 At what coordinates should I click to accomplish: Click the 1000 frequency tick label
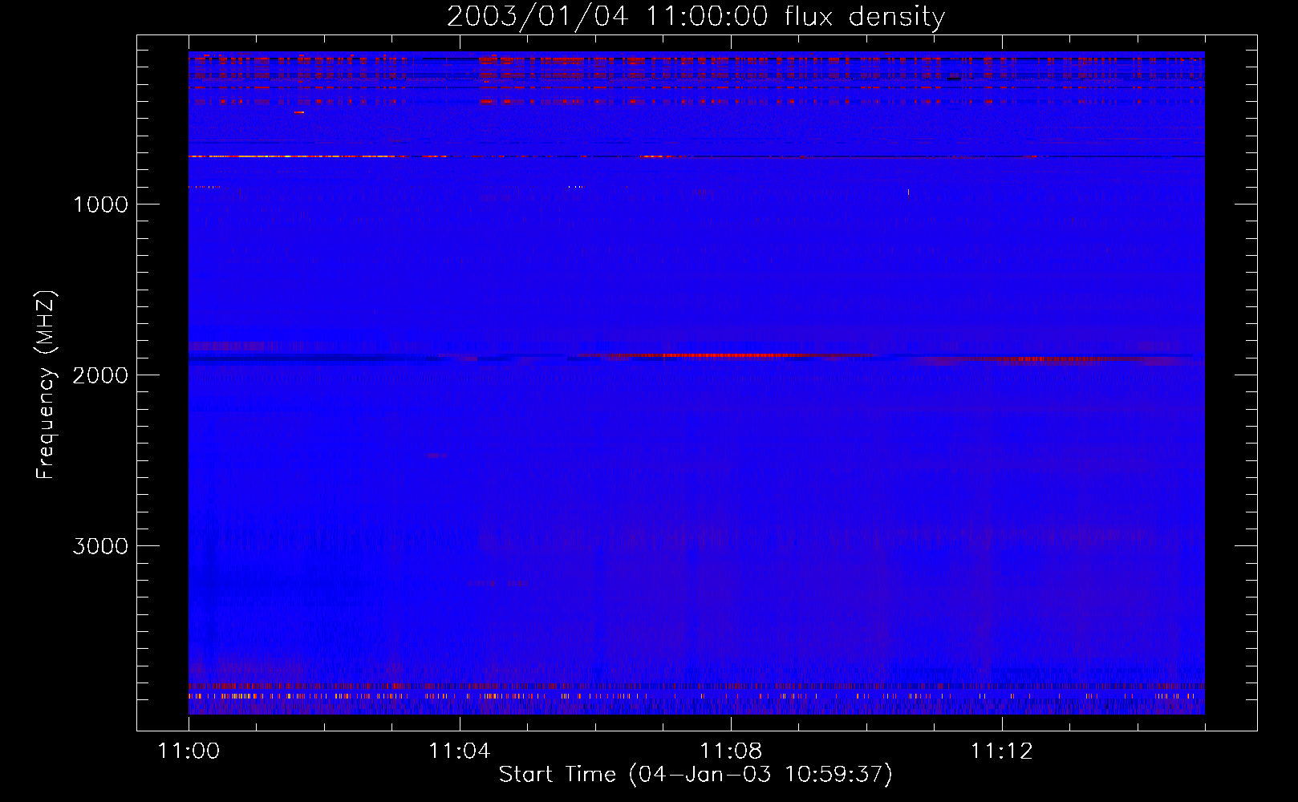pos(100,205)
